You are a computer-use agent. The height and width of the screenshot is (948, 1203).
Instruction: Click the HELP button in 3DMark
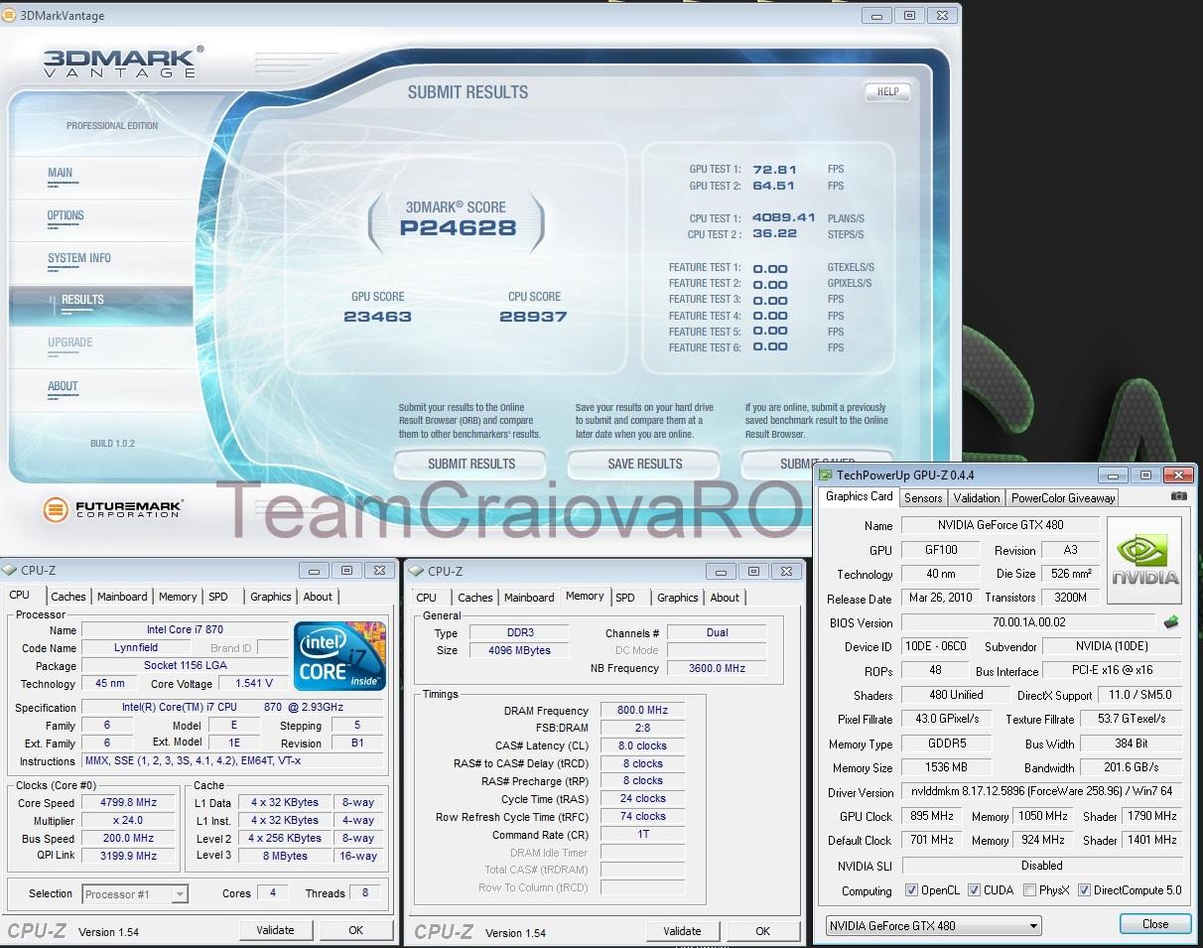pos(888,91)
